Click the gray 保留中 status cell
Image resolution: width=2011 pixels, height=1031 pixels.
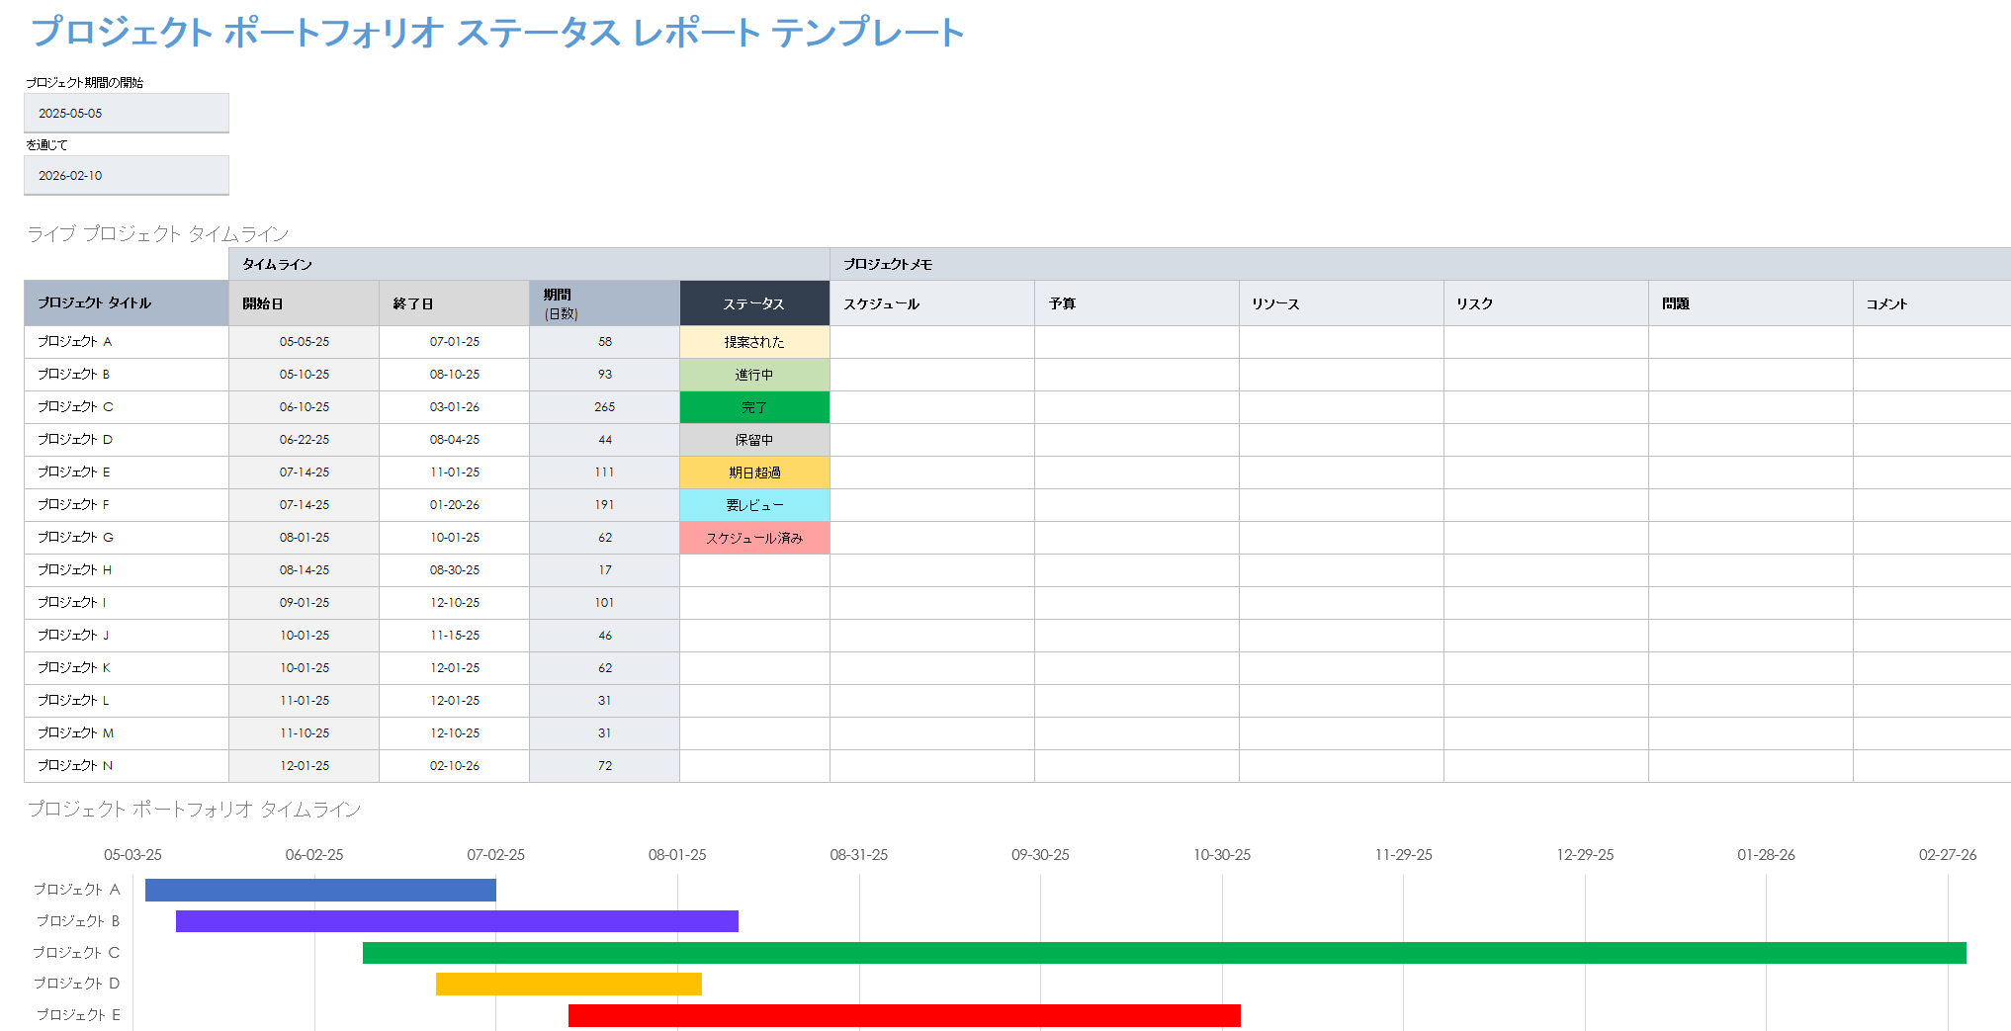tap(754, 440)
